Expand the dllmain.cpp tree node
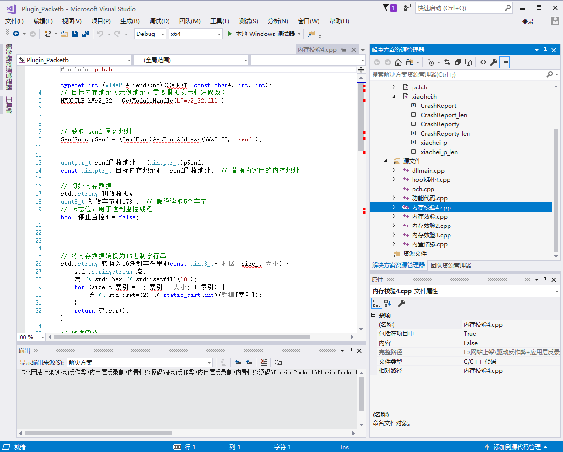The image size is (563, 452). [394, 171]
